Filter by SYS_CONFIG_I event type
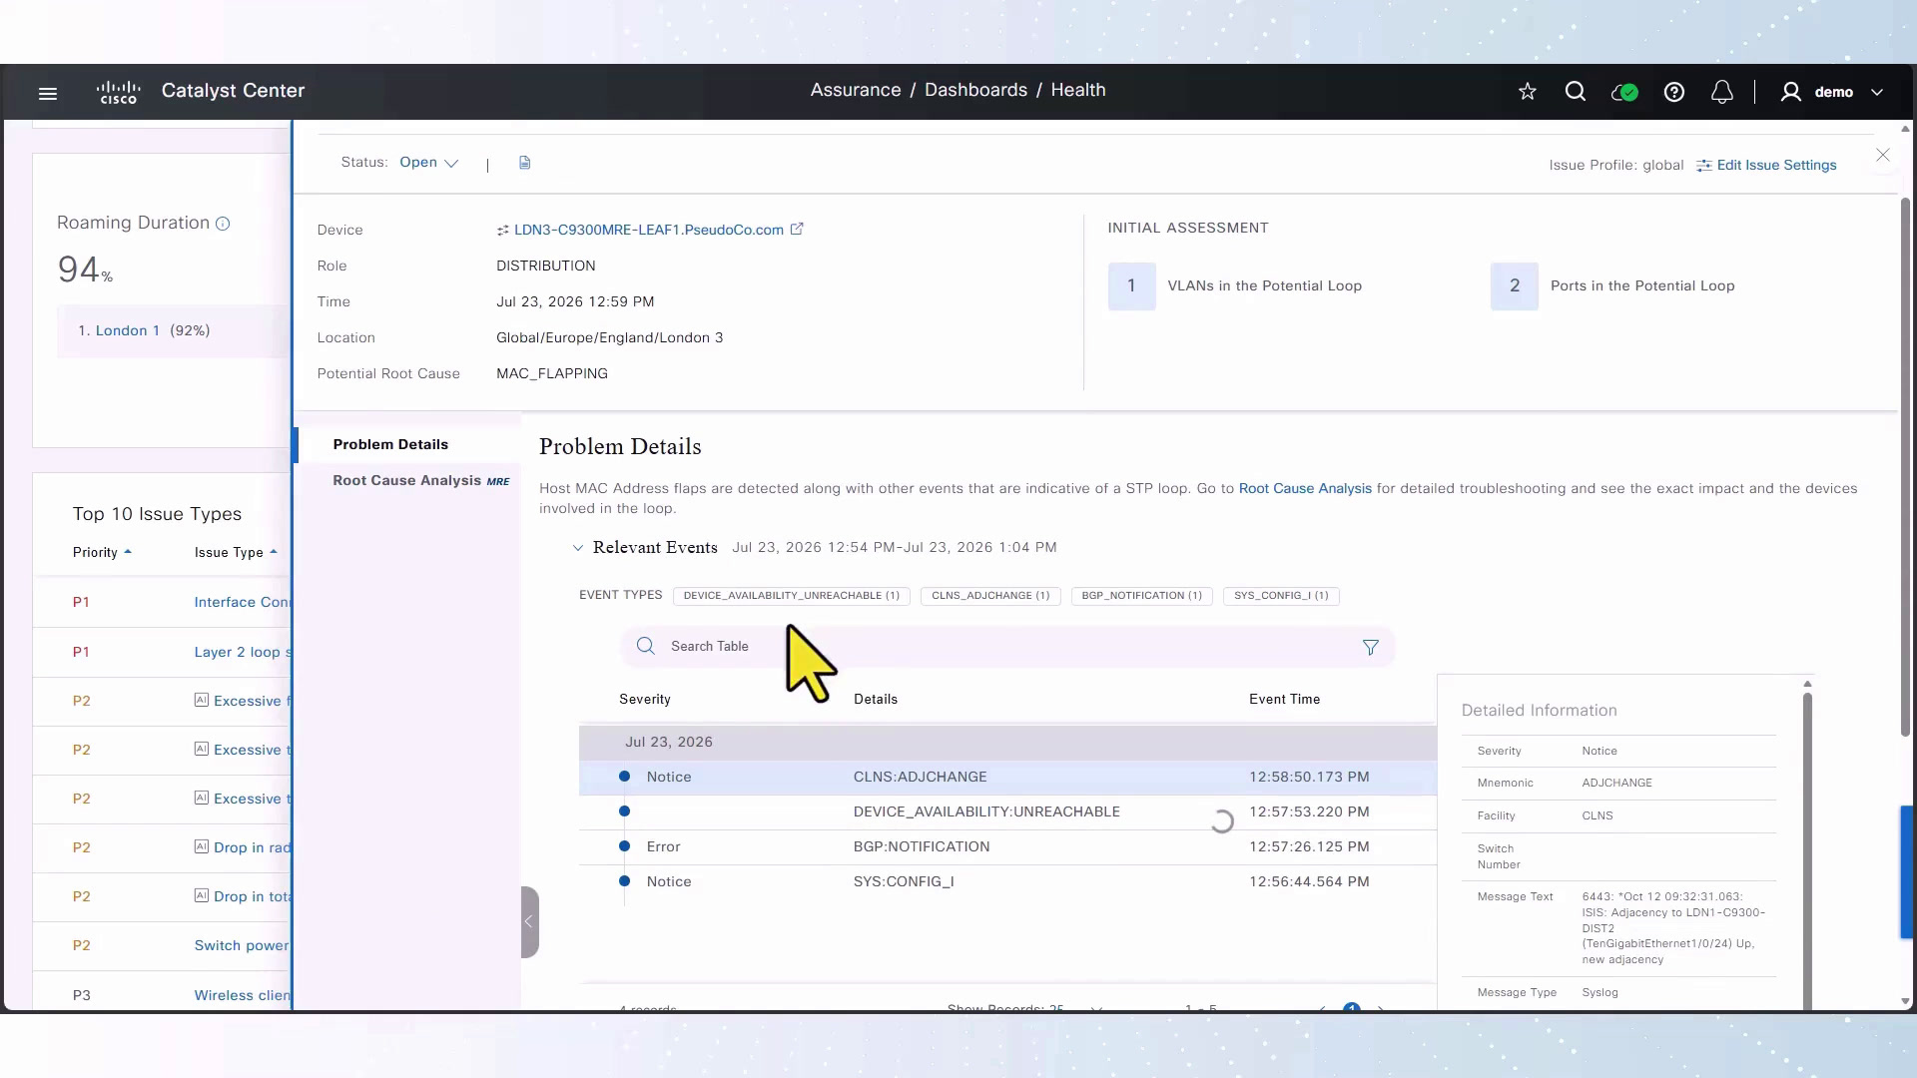Screen dimensions: 1917x1078 (x=1281, y=596)
